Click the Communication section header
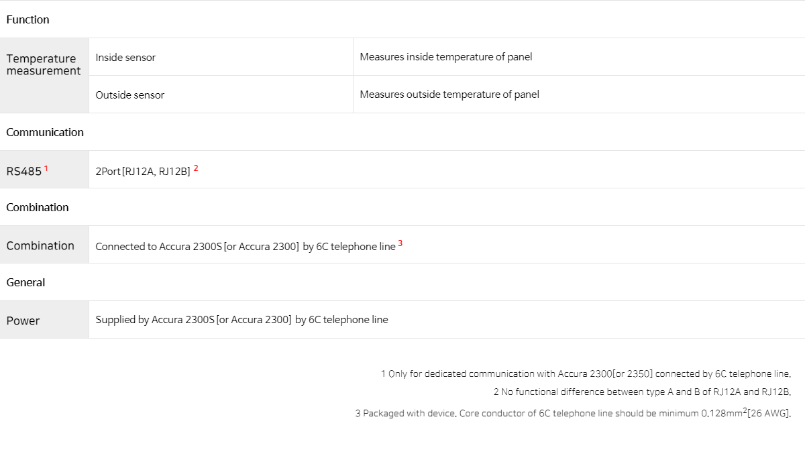 45,132
